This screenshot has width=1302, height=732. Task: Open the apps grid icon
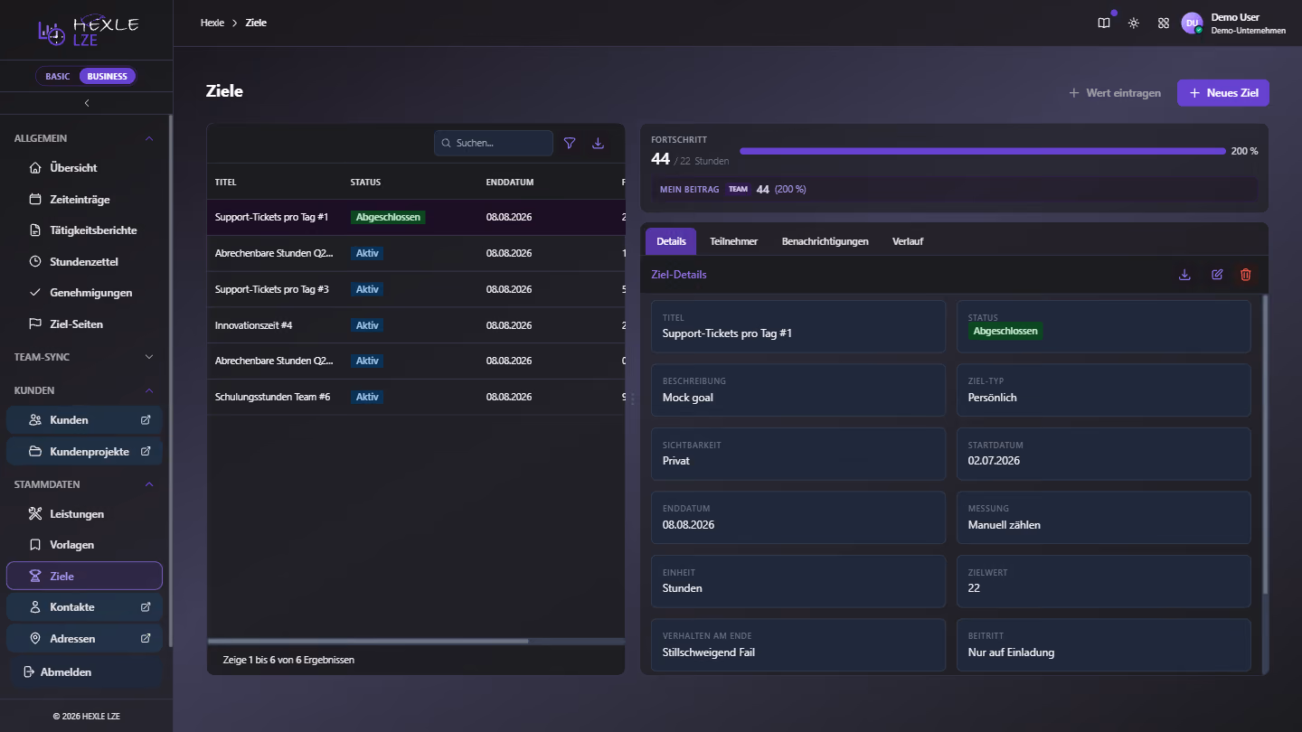pyautogui.click(x=1164, y=23)
